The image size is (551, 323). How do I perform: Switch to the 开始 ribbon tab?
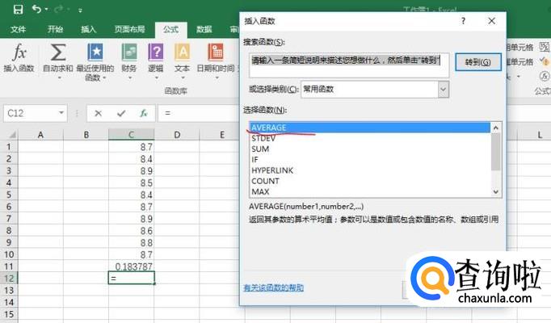55,29
